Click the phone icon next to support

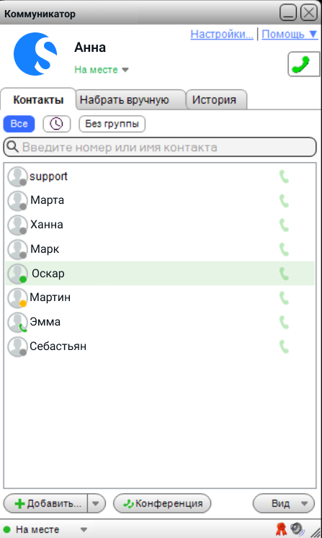coord(285,176)
